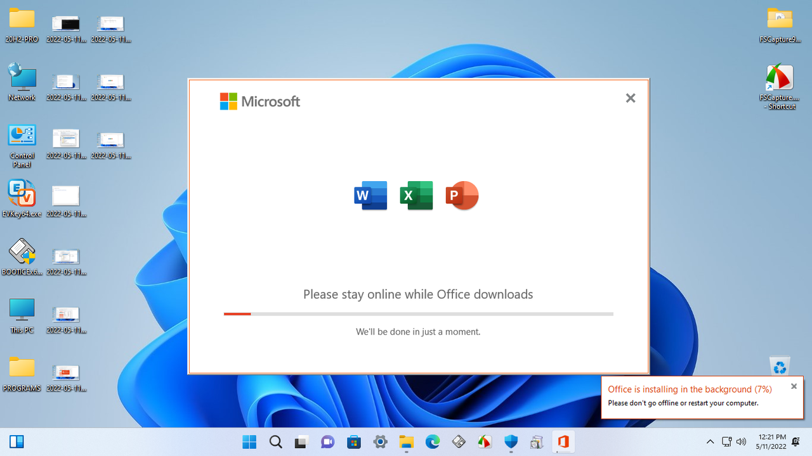Open the Windows Start menu
Image resolution: width=812 pixels, height=456 pixels.
coord(249,442)
